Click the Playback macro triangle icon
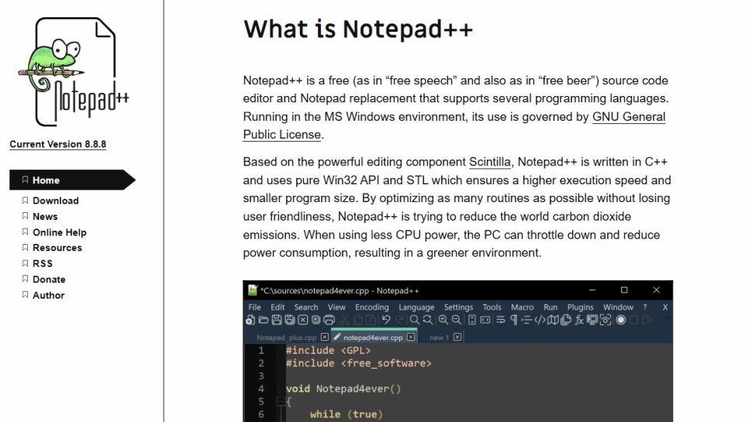The height and width of the screenshot is (422, 752). [x=647, y=320]
